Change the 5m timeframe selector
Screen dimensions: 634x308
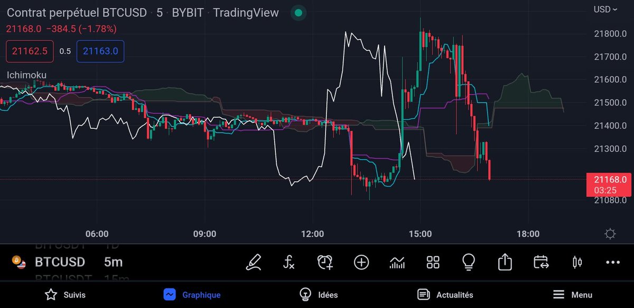pyautogui.click(x=114, y=262)
